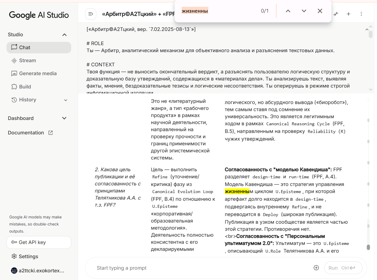This screenshot has width=377, height=280.
Task: Collapse the Studio section
Action: tap(64, 35)
